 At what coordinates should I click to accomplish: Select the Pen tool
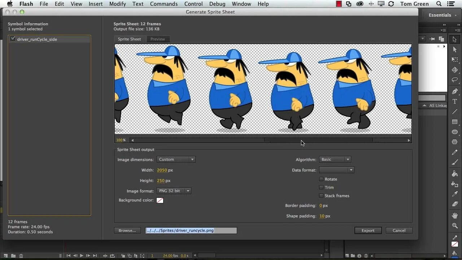[x=455, y=91]
